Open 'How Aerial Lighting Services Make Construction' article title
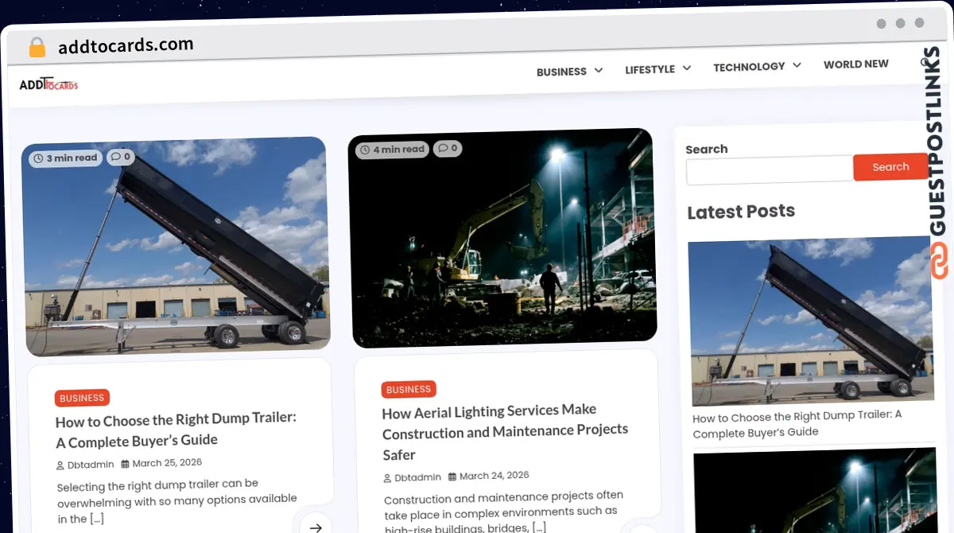 click(x=505, y=432)
